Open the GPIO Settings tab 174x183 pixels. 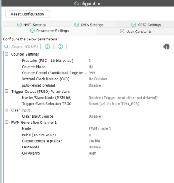pyautogui.click(x=146, y=25)
